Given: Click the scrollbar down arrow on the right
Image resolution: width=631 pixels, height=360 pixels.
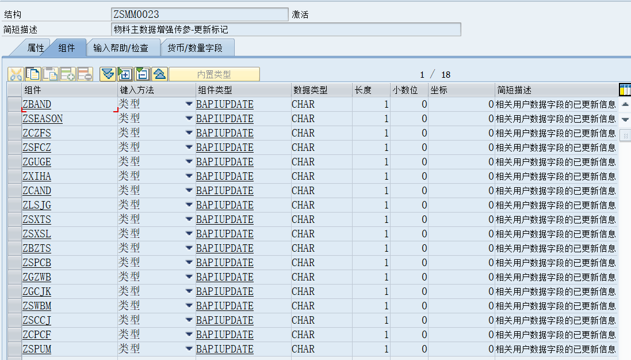Looking at the screenshot, I should tap(623, 120).
